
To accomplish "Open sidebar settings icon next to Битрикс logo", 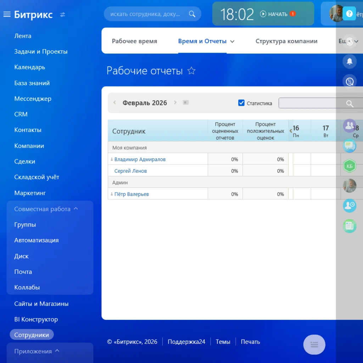I will (x=63, y=15).
